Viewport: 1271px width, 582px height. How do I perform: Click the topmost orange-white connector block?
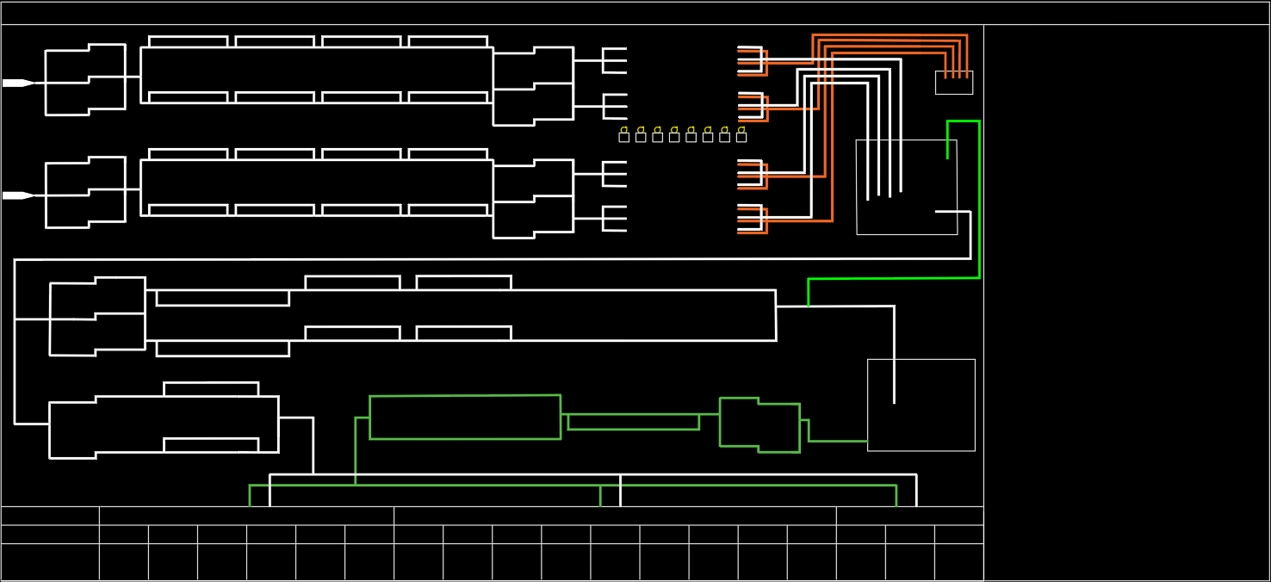point(752,61)
